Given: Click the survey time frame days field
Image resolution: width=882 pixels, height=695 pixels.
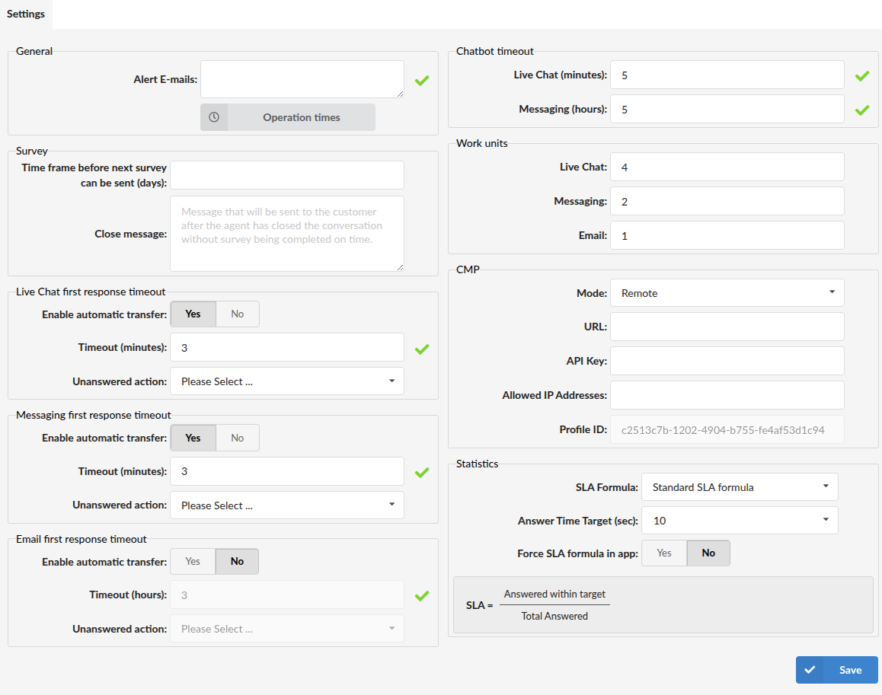Looking at the screenshot, I should click(x=287, y=175).
